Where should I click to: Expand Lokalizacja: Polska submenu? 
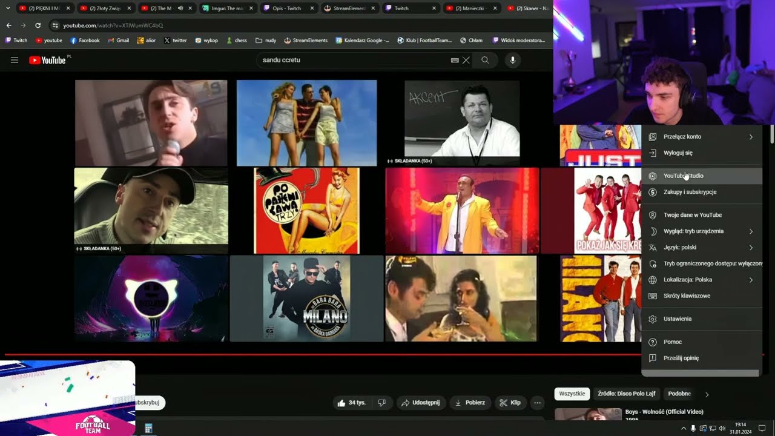point(702,280)
